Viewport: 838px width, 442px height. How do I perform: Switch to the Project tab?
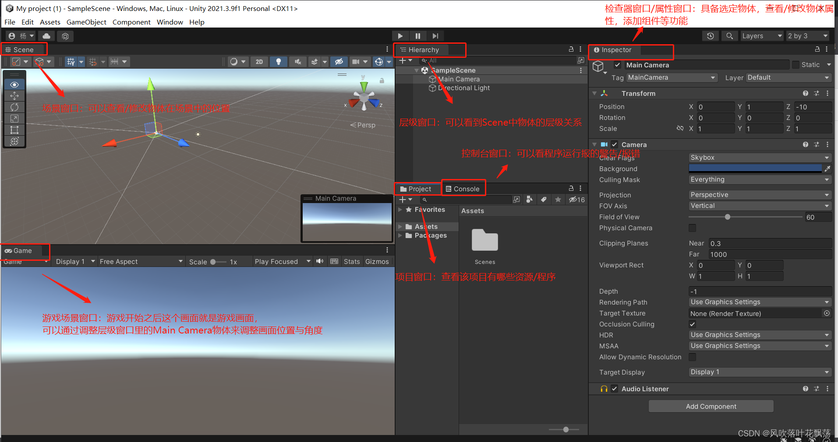click(x=416, y=189)
